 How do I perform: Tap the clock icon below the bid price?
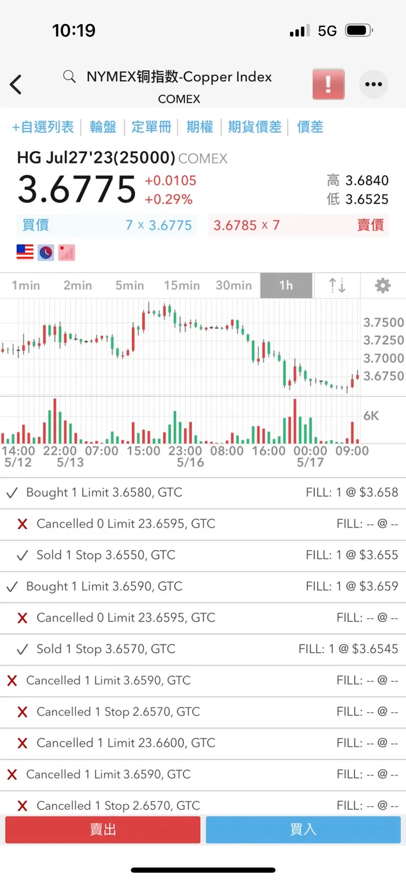pyautogui.click(x=46, y=252)
